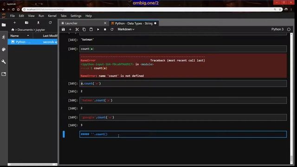This screenshot has width=297, height=167.
Task: Copy the selected cell
Action: (x=84, y=29)
